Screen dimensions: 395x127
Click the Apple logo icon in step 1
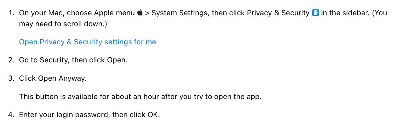pos(140,13)
